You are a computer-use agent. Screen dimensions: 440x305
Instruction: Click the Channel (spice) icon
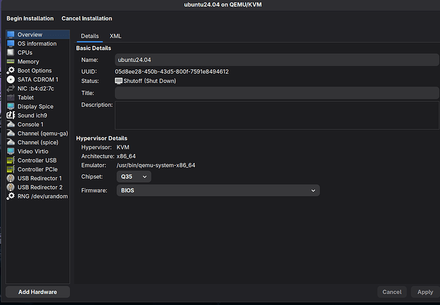(11, 142)
